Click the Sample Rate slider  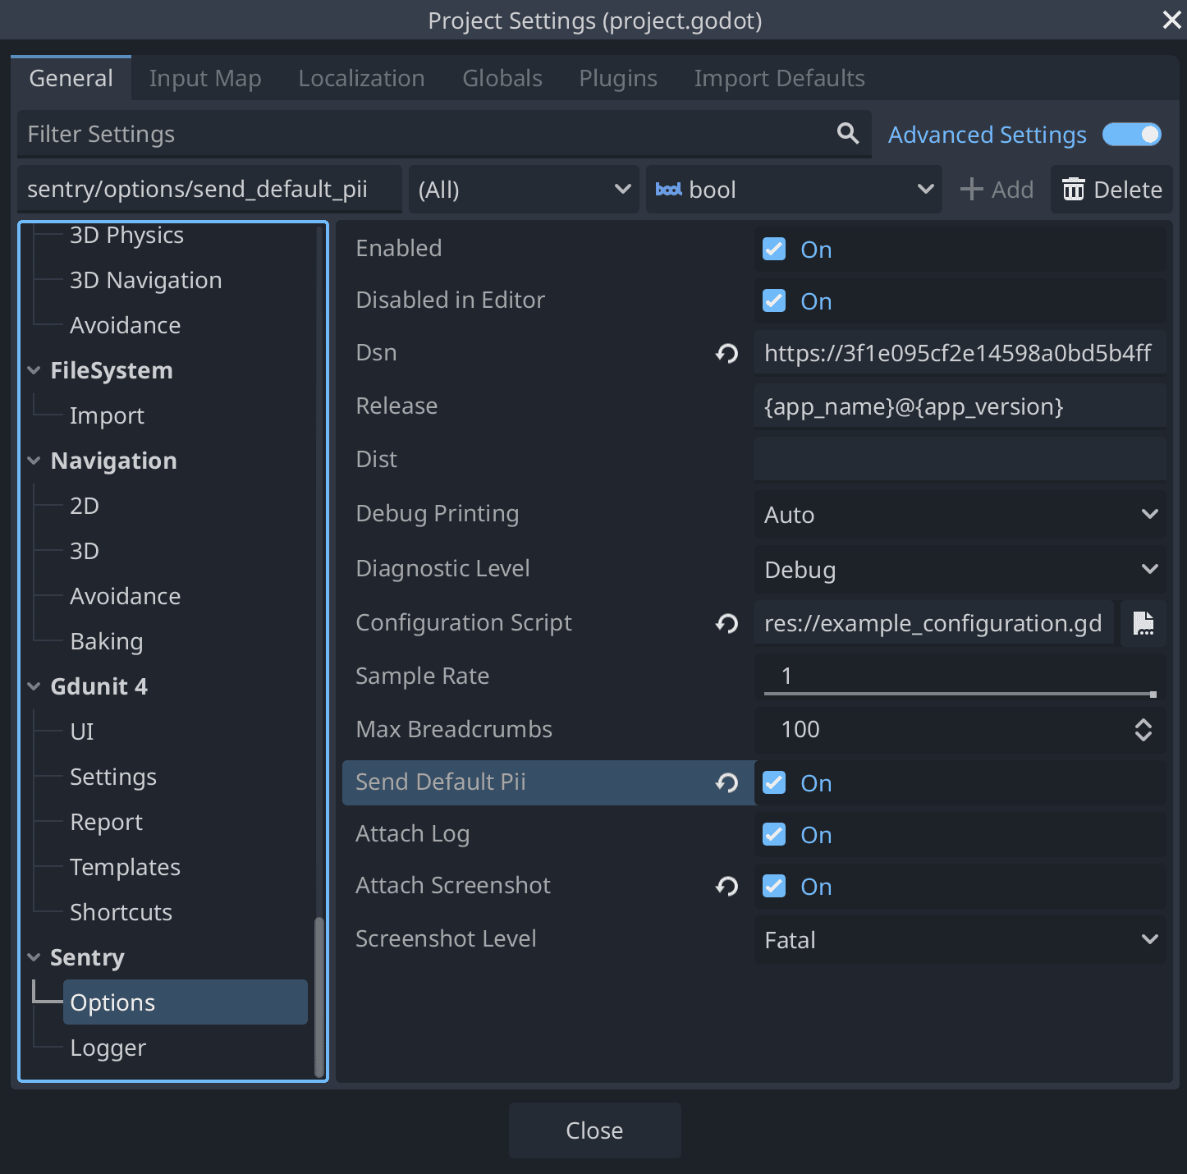pyautogui.click(x=959, y=694)
